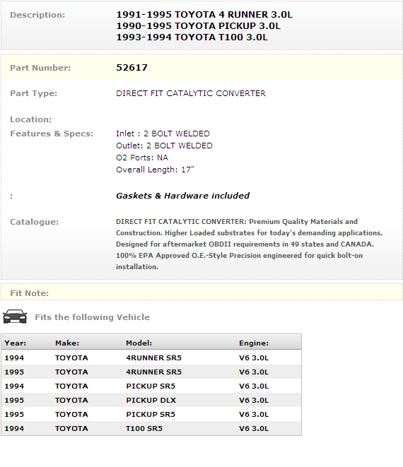Click the car icon beside Fits the following Vehicle
This screenshot has width=403, height=467.
point(15,317)
